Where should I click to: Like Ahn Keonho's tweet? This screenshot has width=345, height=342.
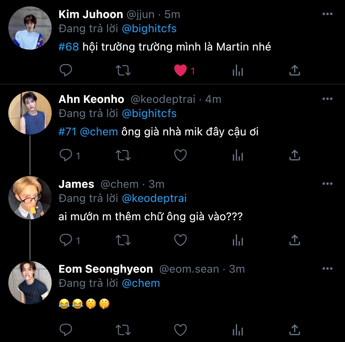click(x=181, y=155)
